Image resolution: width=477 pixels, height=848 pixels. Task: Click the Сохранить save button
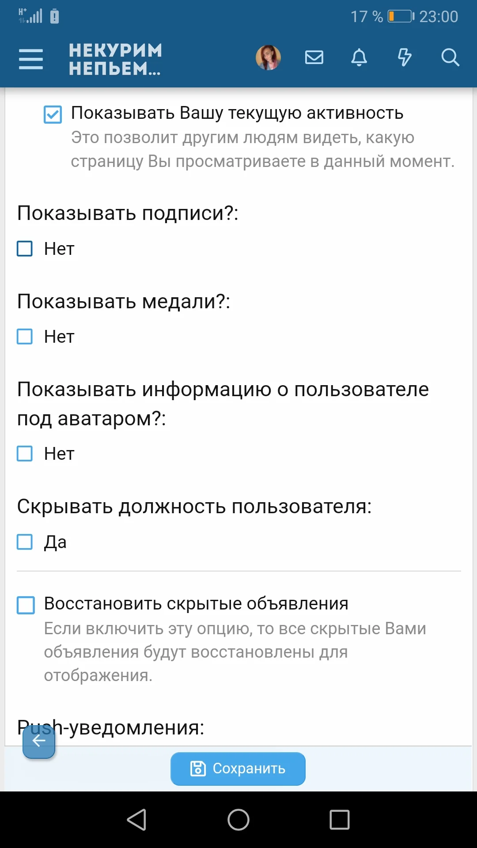pyautogui.click(x=238, y=769)
